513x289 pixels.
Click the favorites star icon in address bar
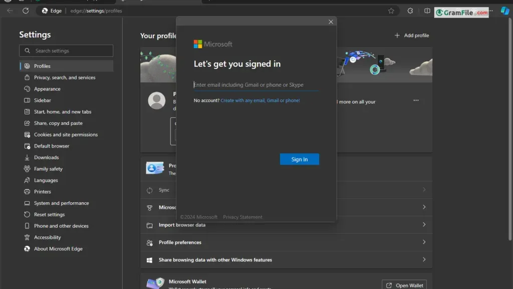click(391, 11)
